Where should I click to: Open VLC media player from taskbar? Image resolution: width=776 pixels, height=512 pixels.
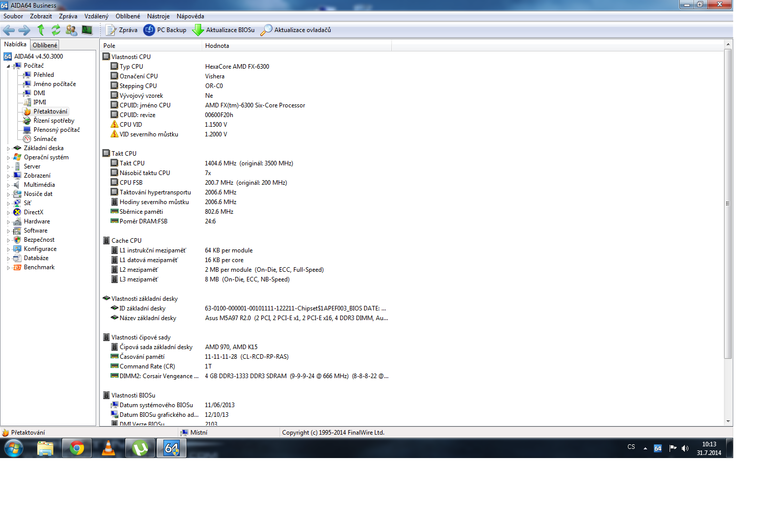tap(108, 448)
